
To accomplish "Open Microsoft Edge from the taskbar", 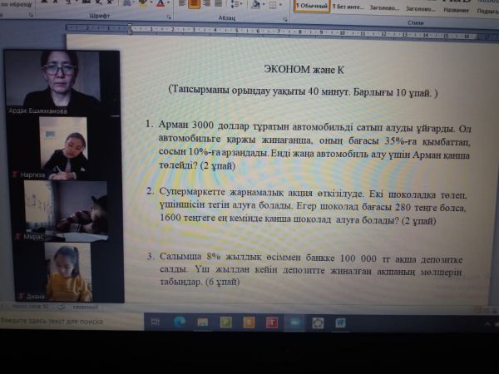I will point(178,322).
